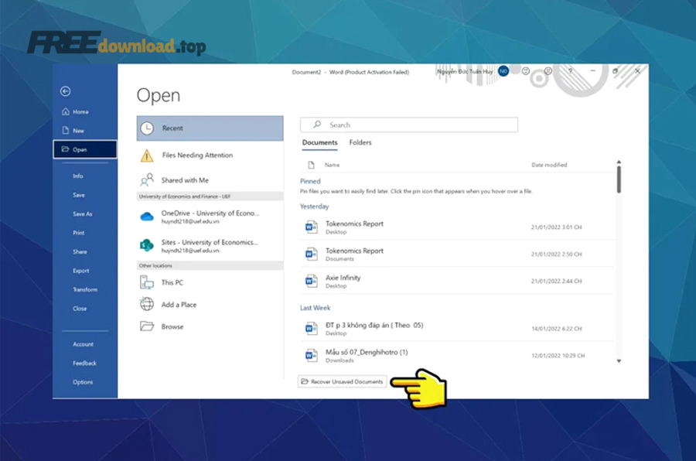
Task: Switch to the Folders tab
Action: coord(360,142)
